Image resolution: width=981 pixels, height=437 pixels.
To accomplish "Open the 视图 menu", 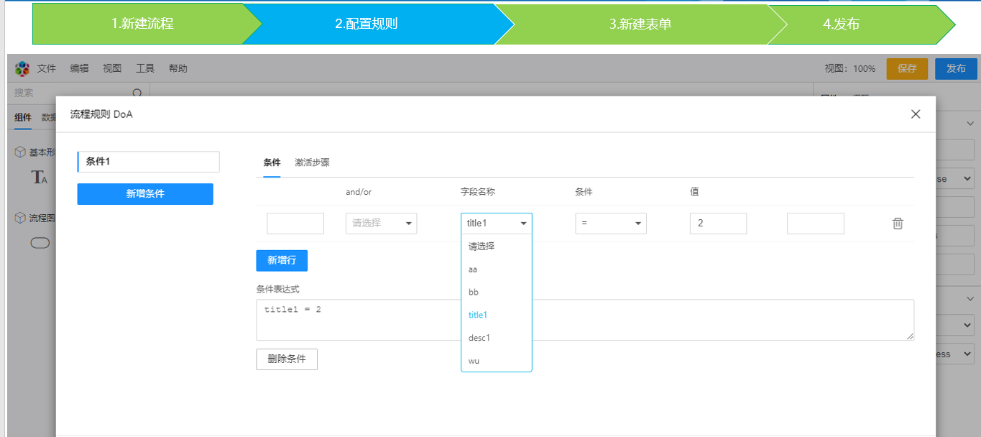I will click(112, 68).
